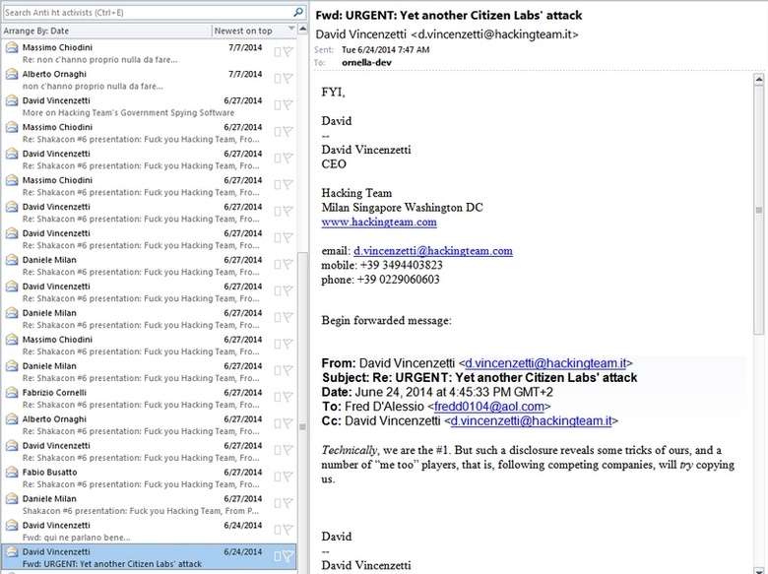Click category box of Fabrizio Cornelli message
Viewport: 768px width, 574px height.
pyautogui.click(x=278, y=397)
